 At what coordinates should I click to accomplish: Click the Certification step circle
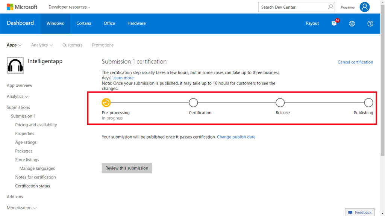point(193,103)
